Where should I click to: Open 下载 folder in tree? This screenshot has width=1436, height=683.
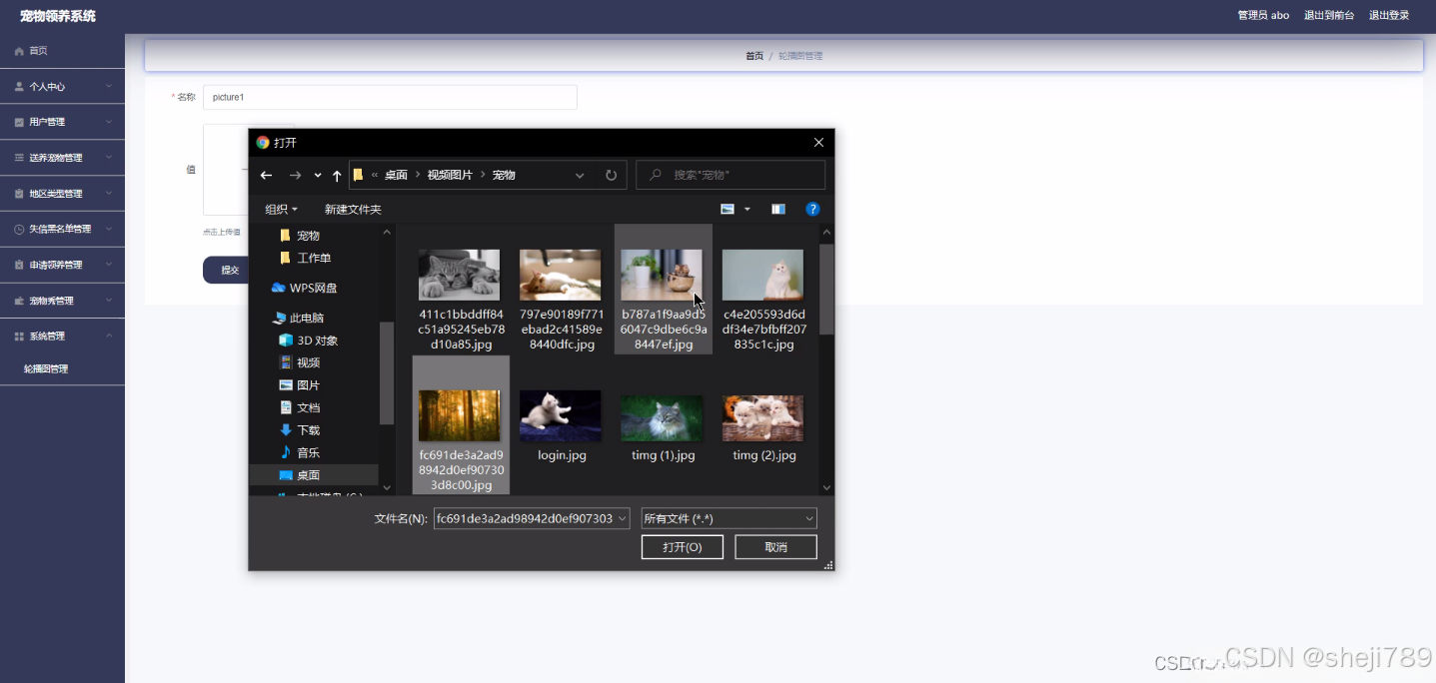click(300, 430)
